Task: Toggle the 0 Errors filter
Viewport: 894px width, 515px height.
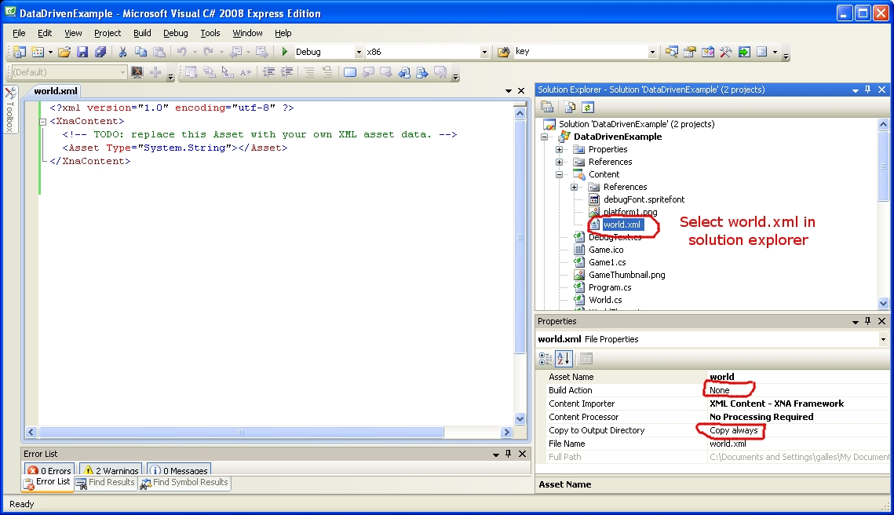Action: (49, 470)
